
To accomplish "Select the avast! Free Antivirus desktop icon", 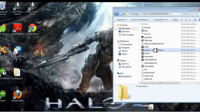I will [x=3, y=53].
